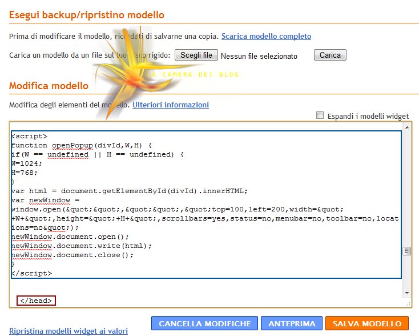The image size is (419, 336).
Task: Click the opening <script> tag line in the code
Action: pyautogui.click(x=29, y=136)
